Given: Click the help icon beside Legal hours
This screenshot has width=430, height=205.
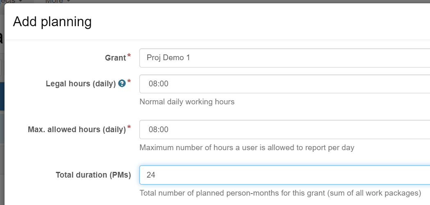Looking at the screenshot, I should (x=122, y=83).
